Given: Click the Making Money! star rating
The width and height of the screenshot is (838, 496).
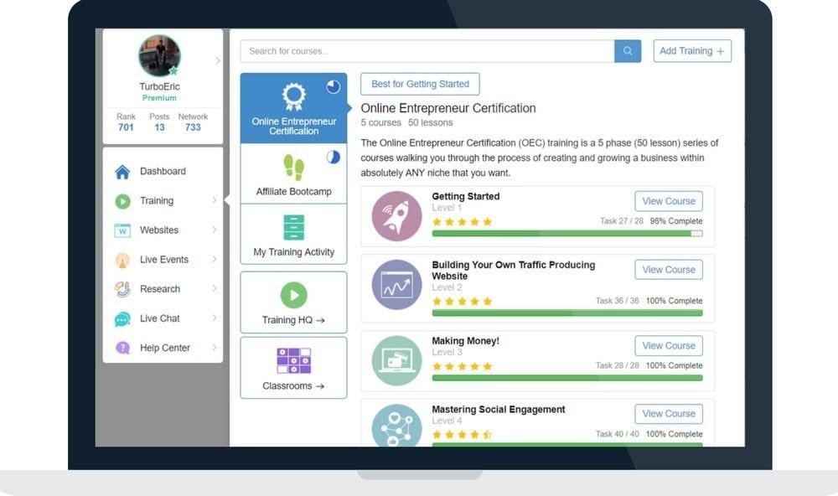Looking at the screenshot, I should pyautogui.click(x=462, y=366).
